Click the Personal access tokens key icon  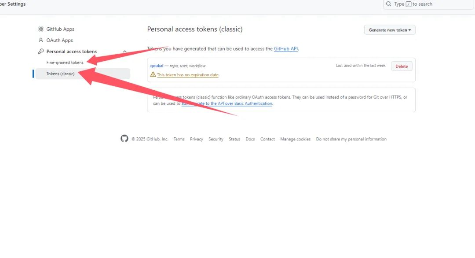[x=41, y=52]
